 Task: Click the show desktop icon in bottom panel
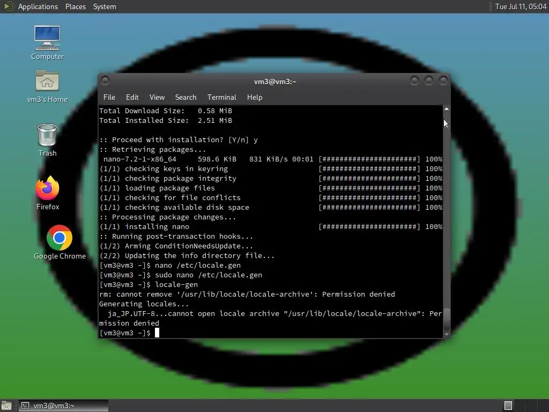pyautogui.click(x=6, y=406)
